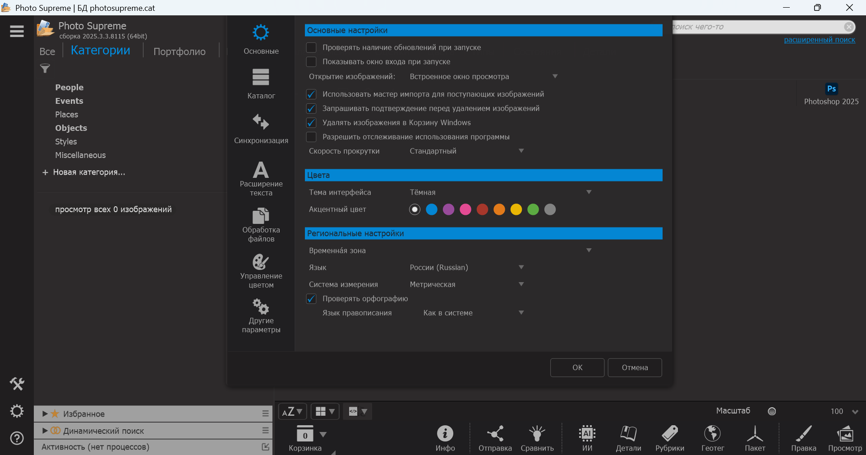Viewport: 866px width, 455px height.
Task: Open Управление цветом settings section
Action: (261, 270)
